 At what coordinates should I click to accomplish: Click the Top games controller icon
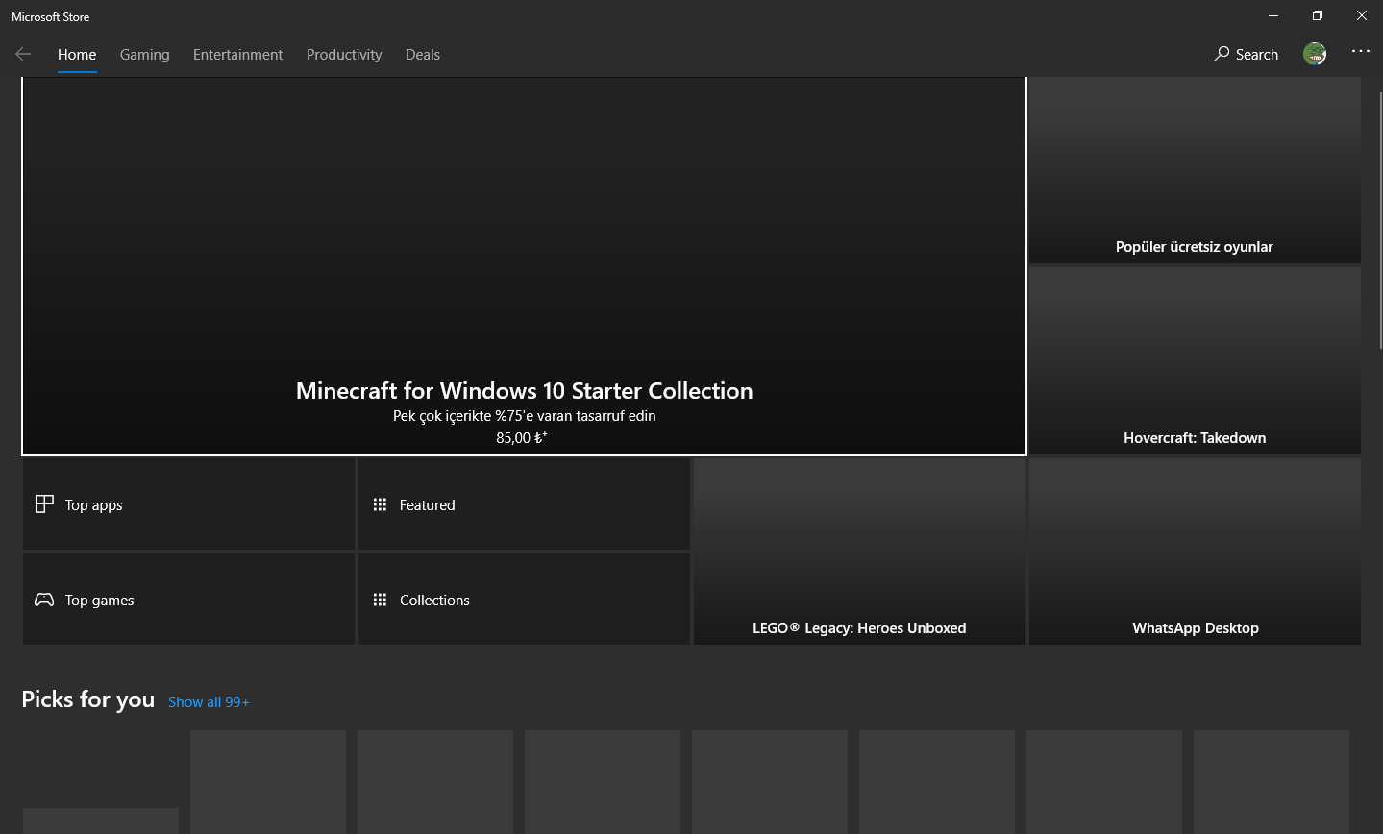click(x=44, y=600)
